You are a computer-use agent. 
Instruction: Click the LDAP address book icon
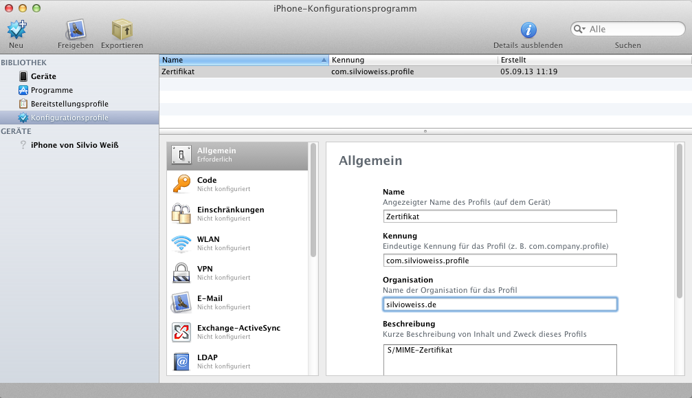[181, 362]
